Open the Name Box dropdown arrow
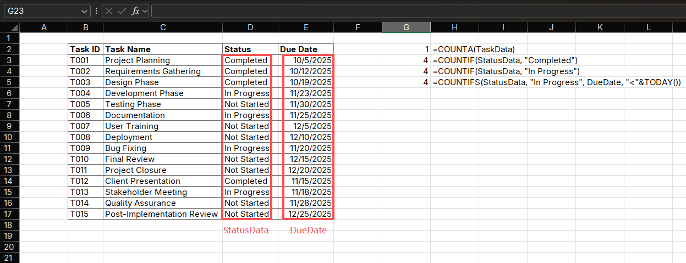This screenshot has width=686, height=263. 84,11
